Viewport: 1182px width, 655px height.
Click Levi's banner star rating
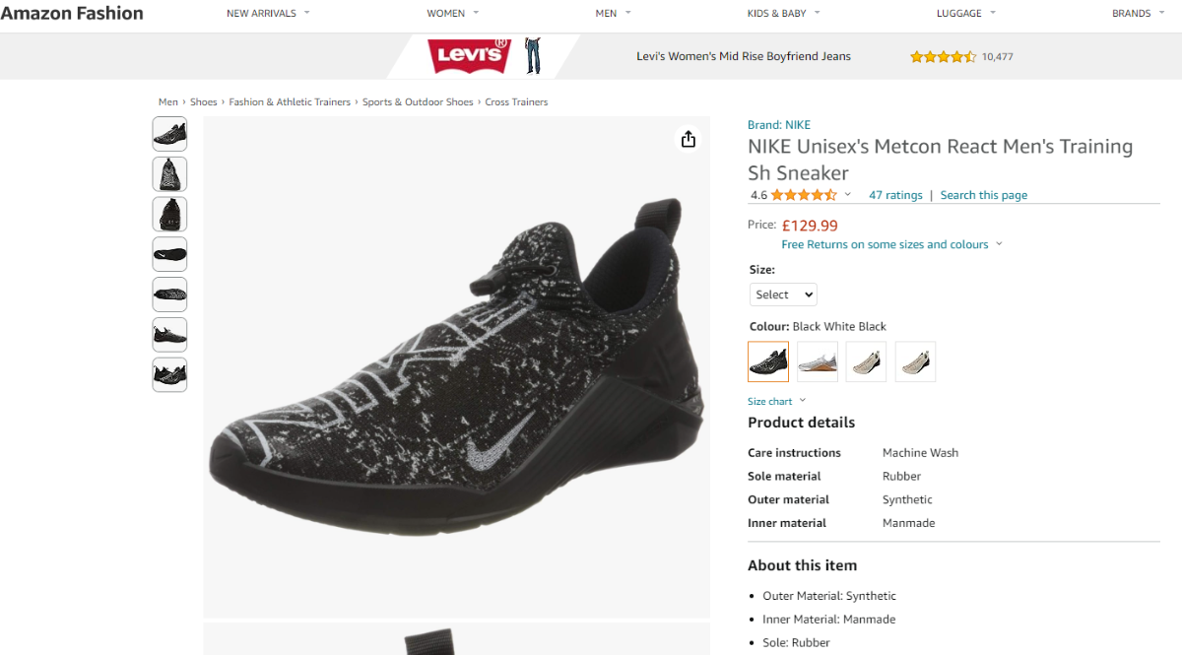point(943,57)
